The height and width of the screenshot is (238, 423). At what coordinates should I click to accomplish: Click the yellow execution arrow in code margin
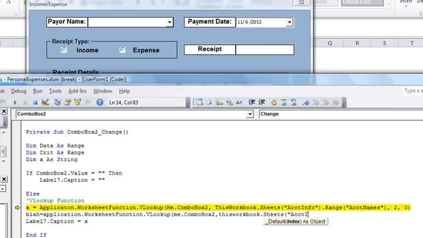coord(17,208)
